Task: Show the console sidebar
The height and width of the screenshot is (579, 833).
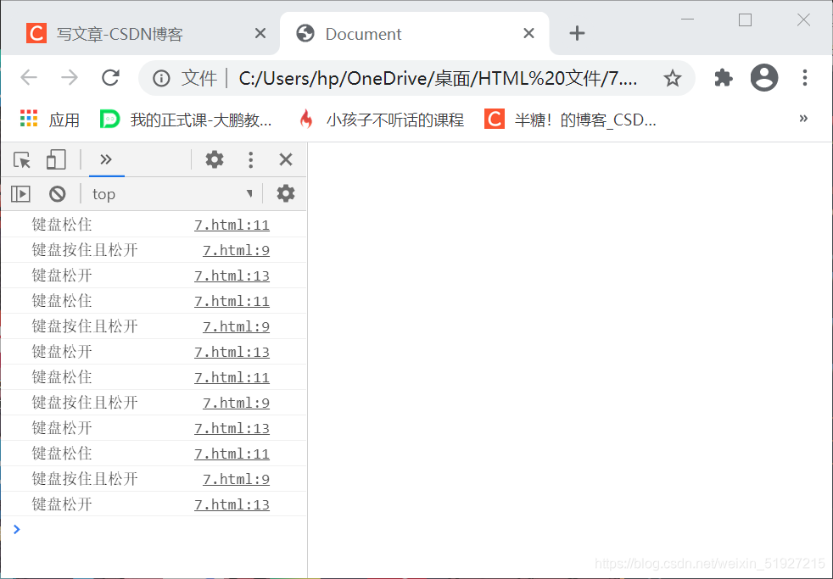Action: [20, 194]
